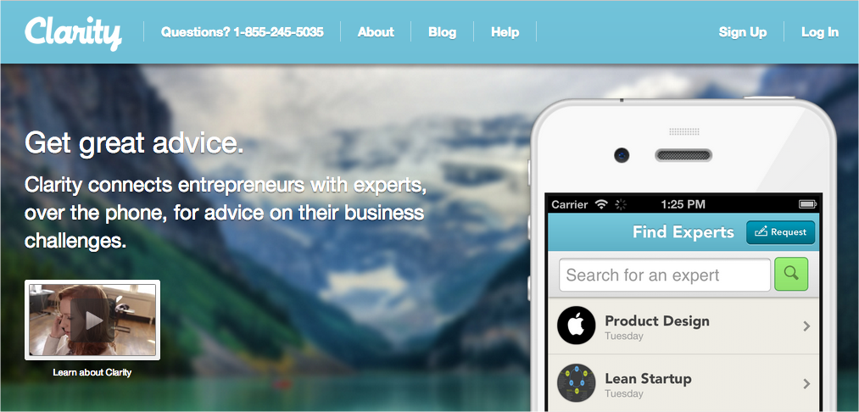Viewport: 859px width, 412px height.
Task: Click the Lean Startup round diagram icon
Action: click(x=577, y=383)
